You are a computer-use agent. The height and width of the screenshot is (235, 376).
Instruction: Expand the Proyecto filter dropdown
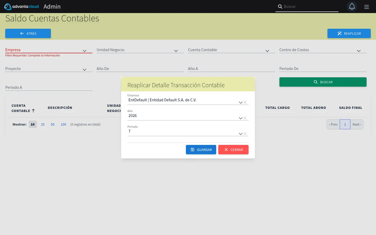[85, 70]
